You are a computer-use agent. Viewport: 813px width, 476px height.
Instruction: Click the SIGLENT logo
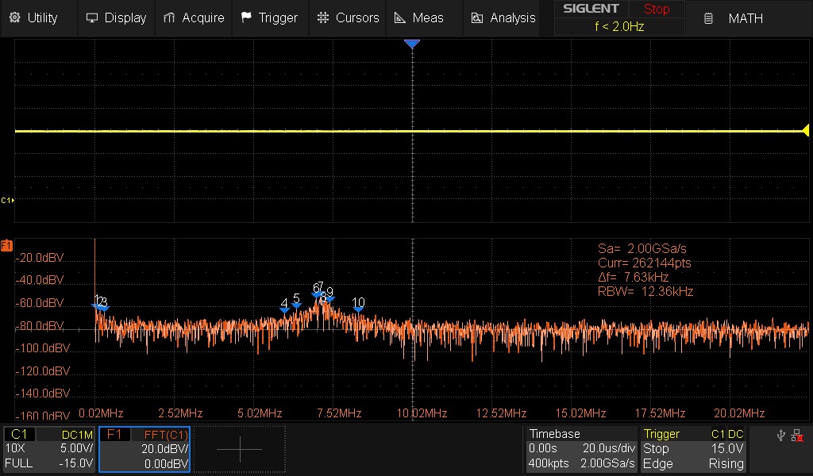(591, 9)
